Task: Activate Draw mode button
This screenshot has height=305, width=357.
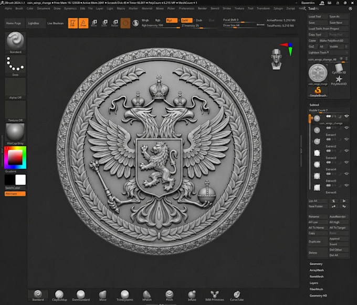Action: pos(83,23)
